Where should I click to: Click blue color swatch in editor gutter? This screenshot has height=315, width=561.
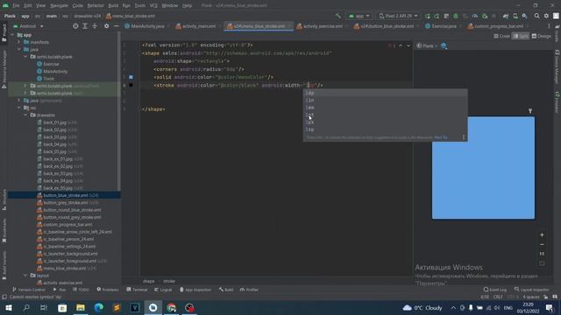(131, 77)
